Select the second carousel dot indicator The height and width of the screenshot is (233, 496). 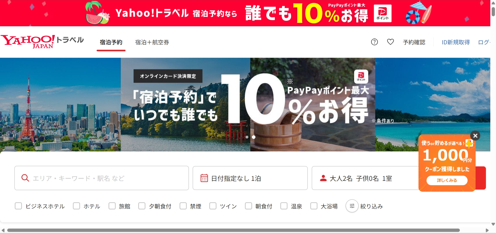[x=254, y=137]
